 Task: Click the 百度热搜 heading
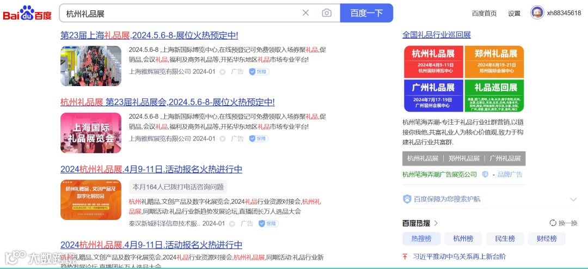tap(416, 223)
